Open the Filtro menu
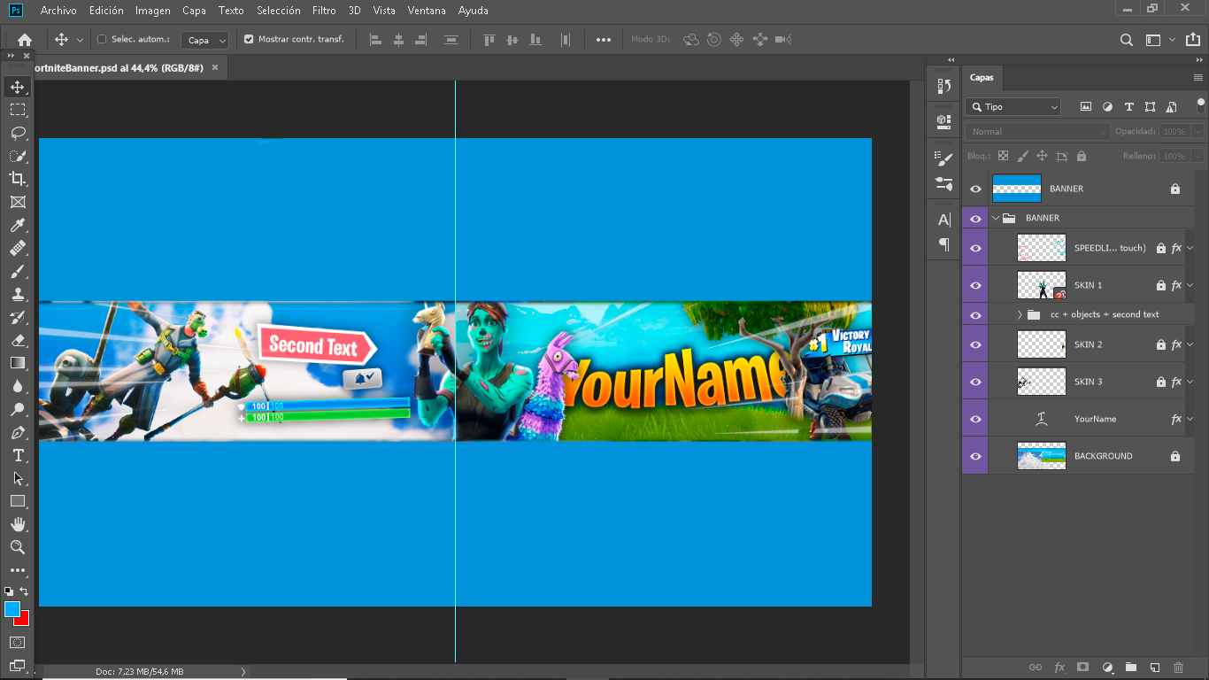Screen dimensions: 1209x680 [x=324, y=11]
